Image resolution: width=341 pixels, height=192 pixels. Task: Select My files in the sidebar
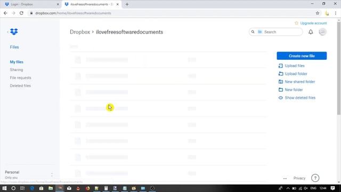click(x=17, y=62)
